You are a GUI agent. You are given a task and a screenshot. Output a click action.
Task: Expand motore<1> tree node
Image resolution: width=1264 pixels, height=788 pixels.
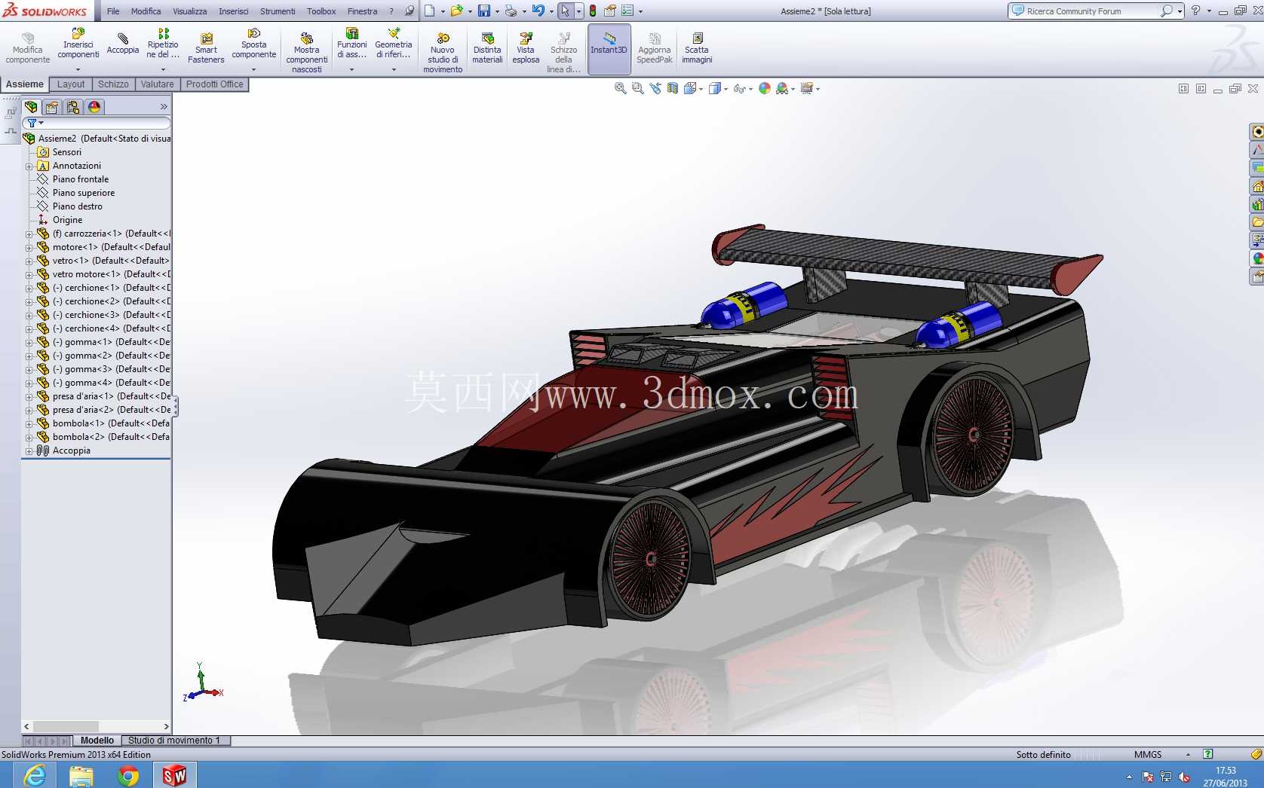[x=29, y=248]
